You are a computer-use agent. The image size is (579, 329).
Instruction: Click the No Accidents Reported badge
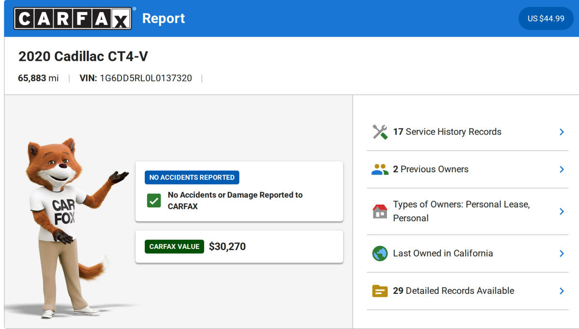(x=192, y=178)
